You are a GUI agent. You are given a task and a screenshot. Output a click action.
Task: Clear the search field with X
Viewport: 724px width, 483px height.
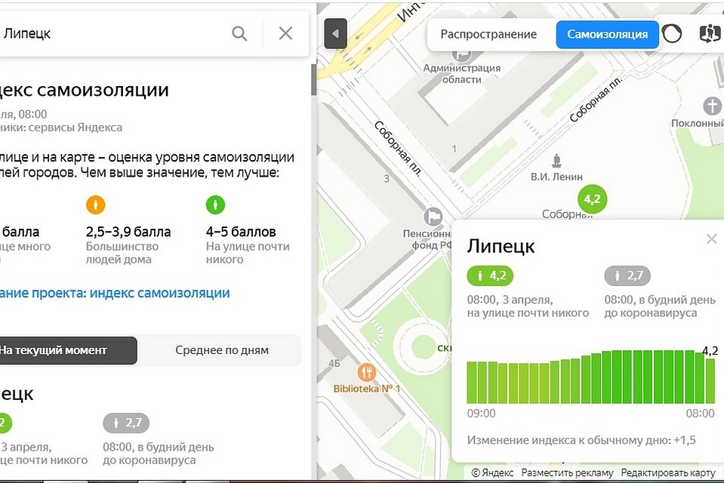285,33
